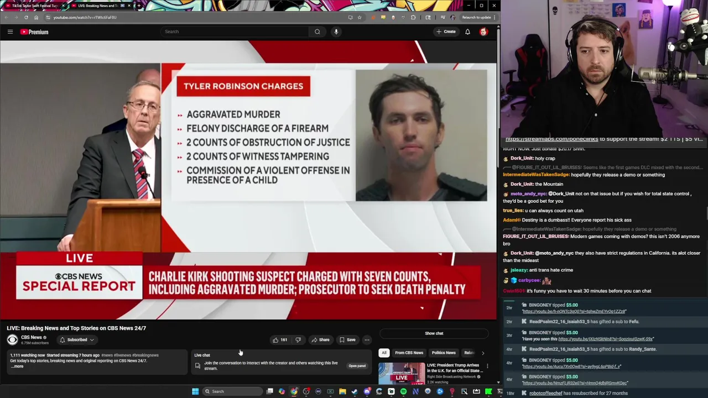
Task: Click the video title 'LIVE: Breaking News and Top Stories'
Action: pyautogui.click(x=76, y=328)
